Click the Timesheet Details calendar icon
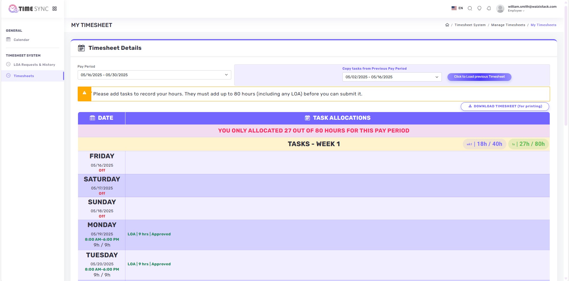 coord(81,48)
